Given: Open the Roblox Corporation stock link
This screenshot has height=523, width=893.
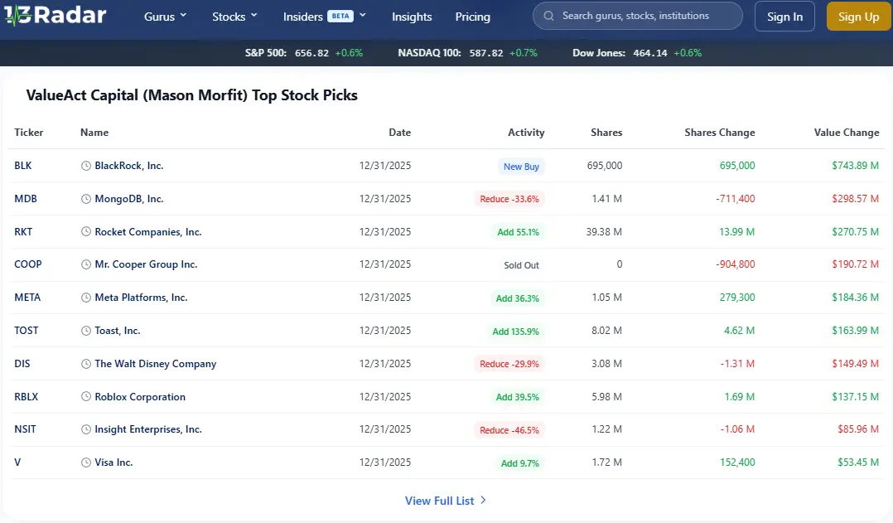Looking at the screenshot, I should (140, 397).
